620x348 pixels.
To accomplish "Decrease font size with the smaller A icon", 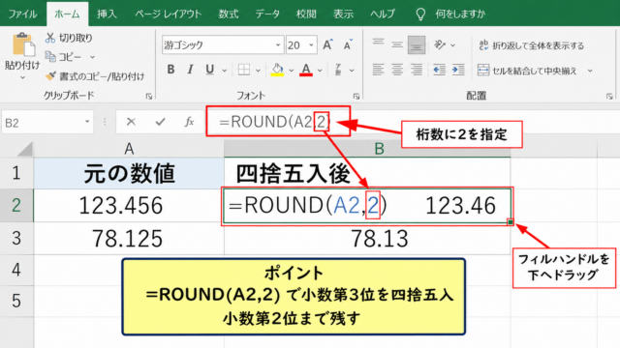I will (x=348, y=45).
